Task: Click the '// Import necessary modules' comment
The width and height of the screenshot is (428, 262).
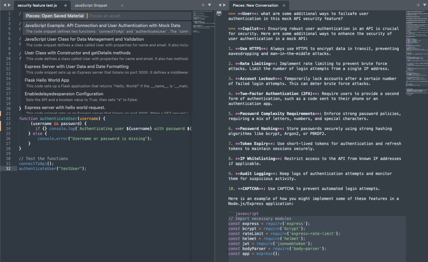Action: [260, 219]
